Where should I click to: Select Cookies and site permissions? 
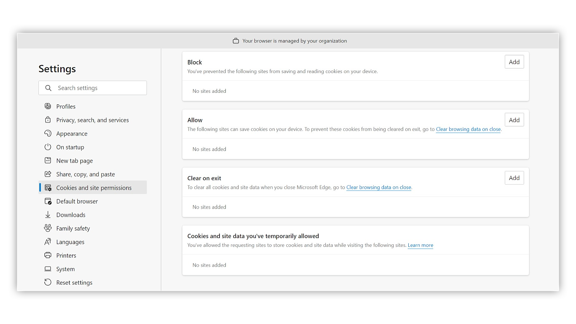(94, 188)
